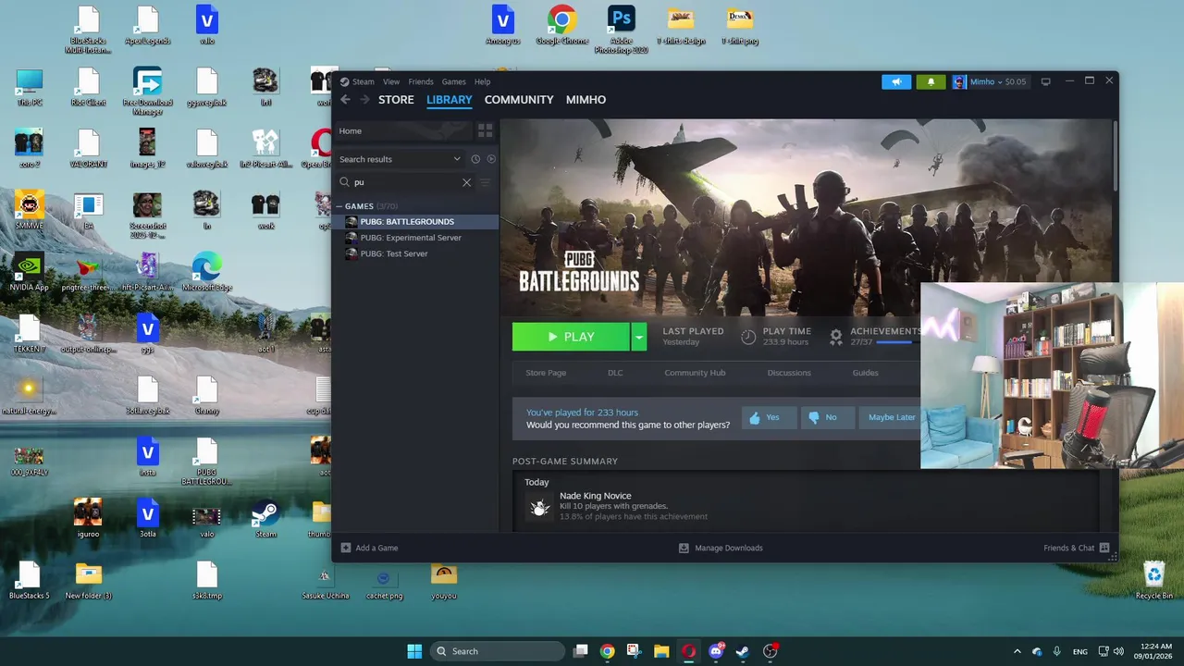This screenshot has height=666, width=1184.
Task: Go forward with Steam's right arrow
Action: [x=364, y=100]
